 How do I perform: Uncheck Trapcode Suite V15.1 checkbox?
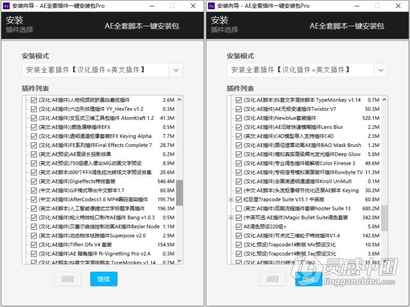pyautogui.click(x=239, y=199)
